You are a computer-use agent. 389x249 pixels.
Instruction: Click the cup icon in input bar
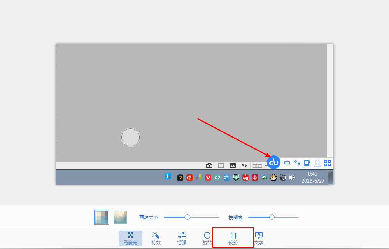[x=307, y=163]
